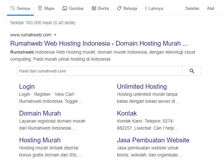This screenshot has height=166, width=224.
Task: Open the Hosting Murah sitelink
Action: [x=40, y=140]
